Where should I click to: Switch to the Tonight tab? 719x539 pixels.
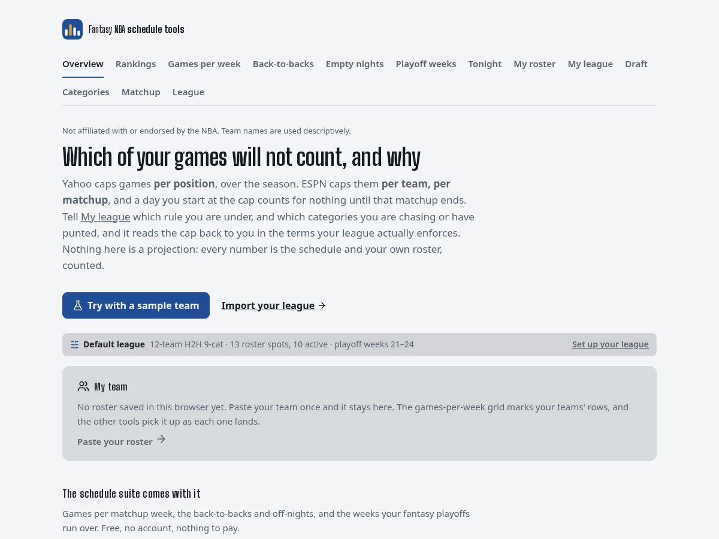pyautogui.click(x=485, y=64)
